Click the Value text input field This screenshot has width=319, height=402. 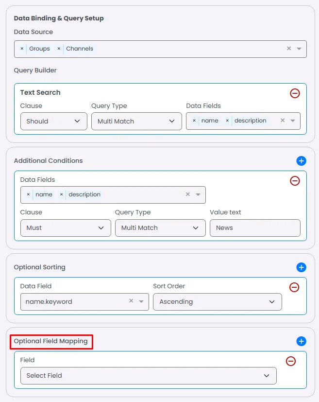pos(255,227)
